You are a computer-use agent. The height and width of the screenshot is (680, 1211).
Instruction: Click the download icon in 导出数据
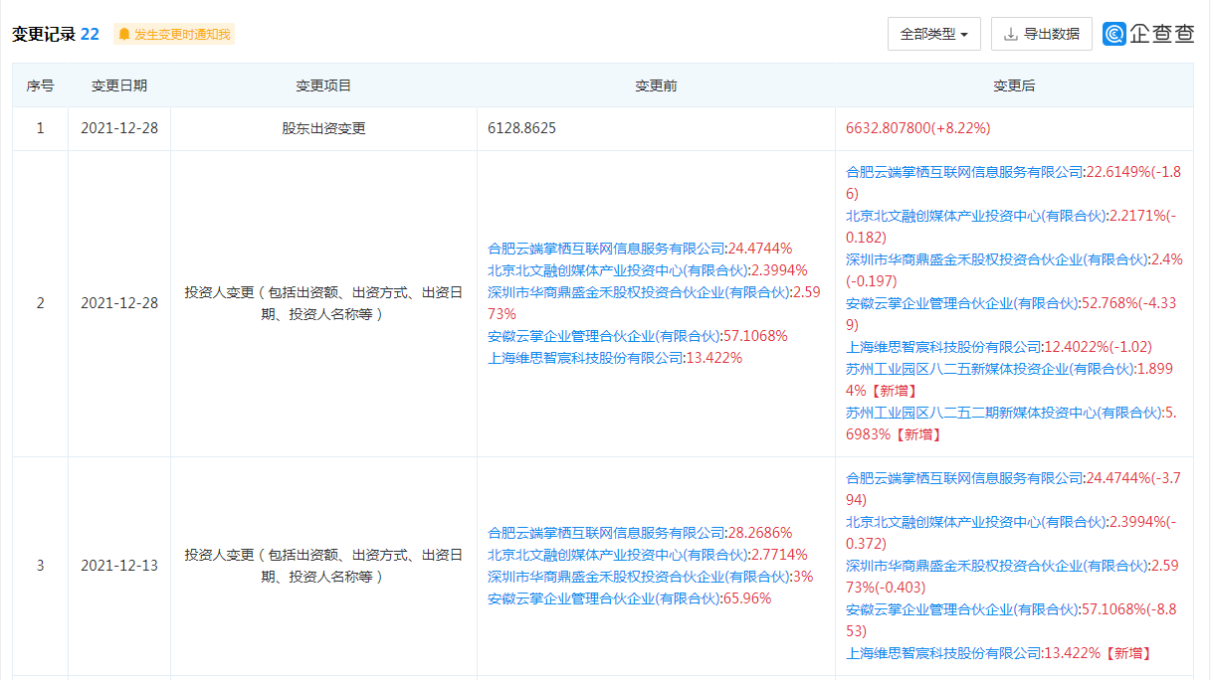point(1011,34)
